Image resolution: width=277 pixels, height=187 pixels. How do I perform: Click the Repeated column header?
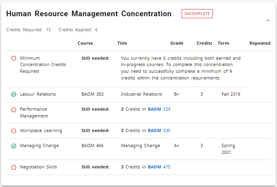260,43
